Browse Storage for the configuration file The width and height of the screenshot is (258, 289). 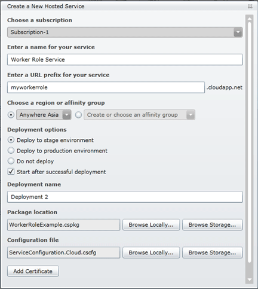point(213,253)
